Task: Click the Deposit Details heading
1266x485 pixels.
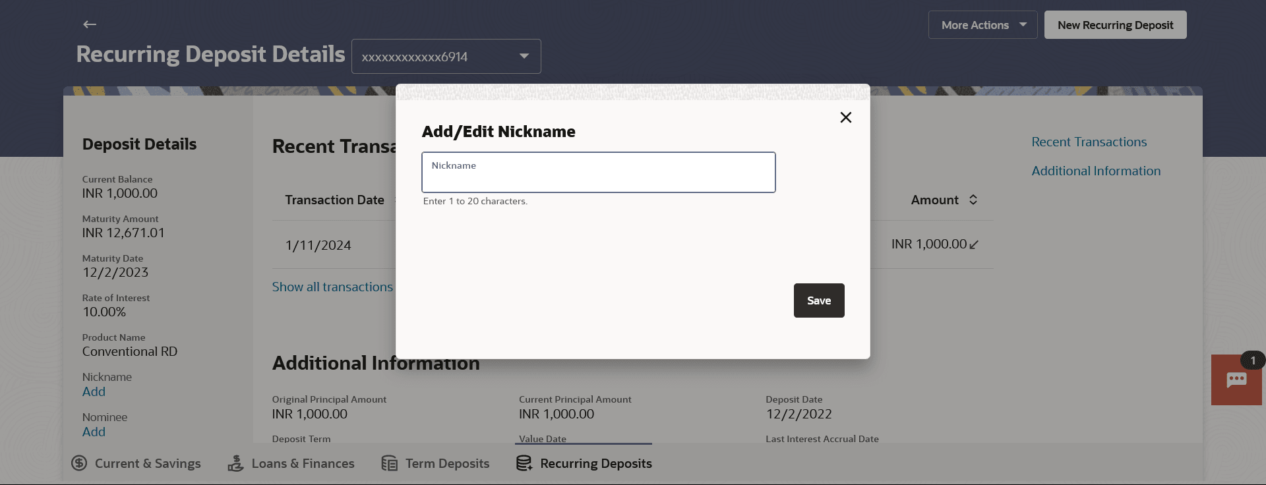Action: [x=140, y=144]
